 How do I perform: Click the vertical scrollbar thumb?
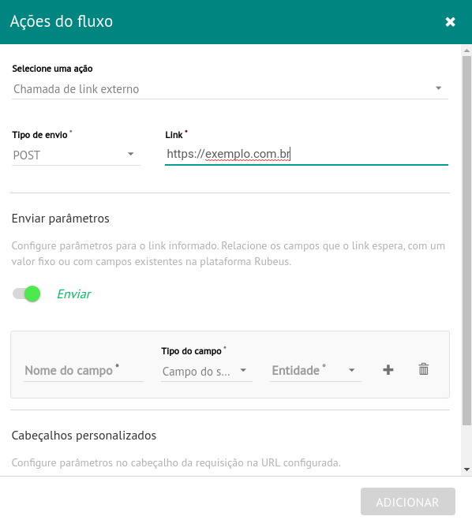point(466,241)
